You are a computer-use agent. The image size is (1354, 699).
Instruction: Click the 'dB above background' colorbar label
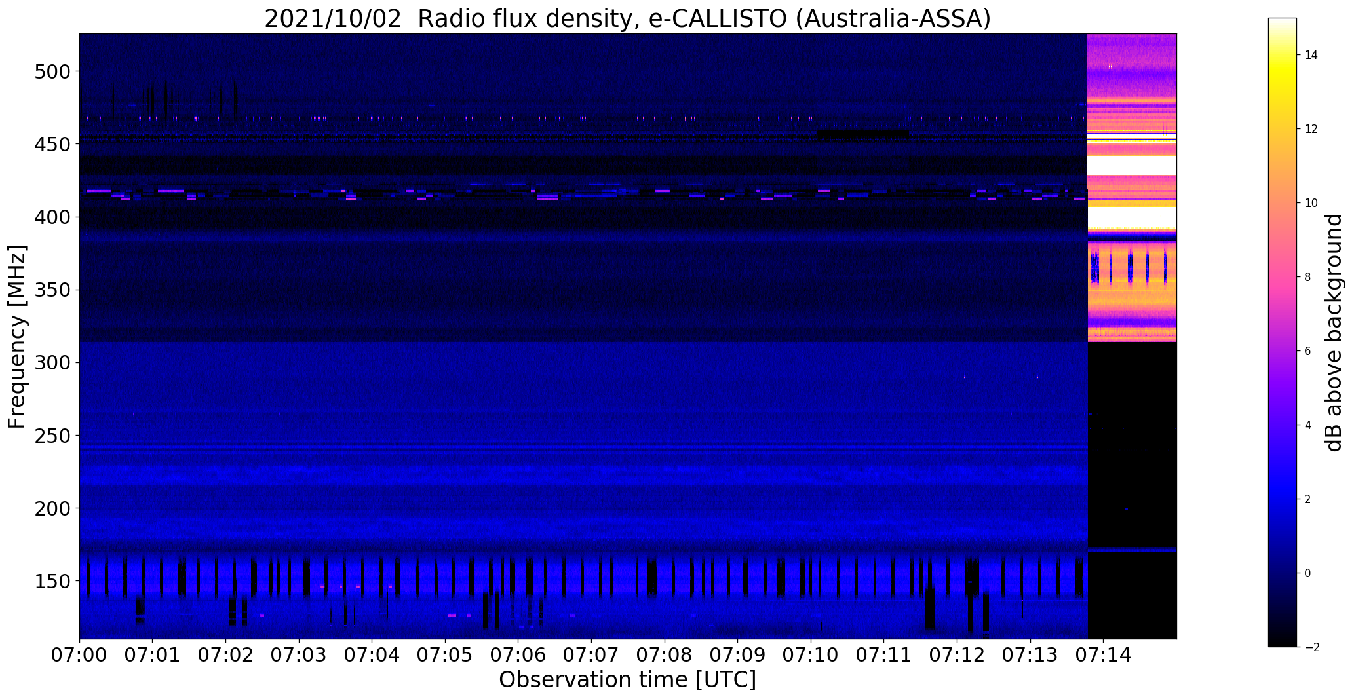(x=1333, y=332)
